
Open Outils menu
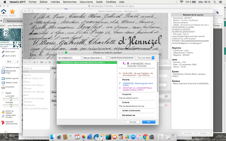tap(99, 2)
